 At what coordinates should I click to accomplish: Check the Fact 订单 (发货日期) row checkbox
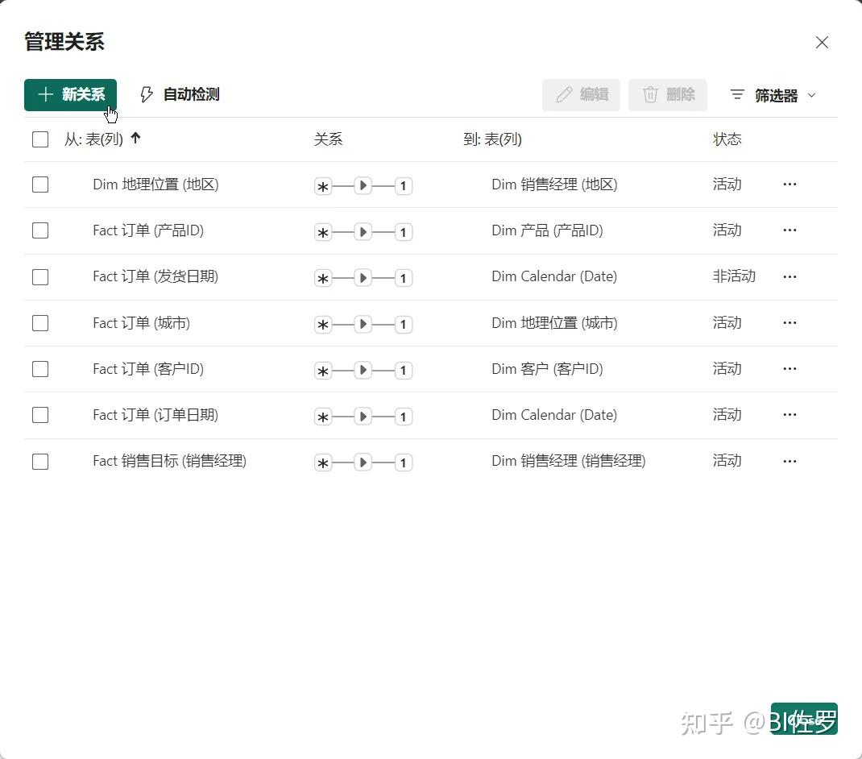40,276
